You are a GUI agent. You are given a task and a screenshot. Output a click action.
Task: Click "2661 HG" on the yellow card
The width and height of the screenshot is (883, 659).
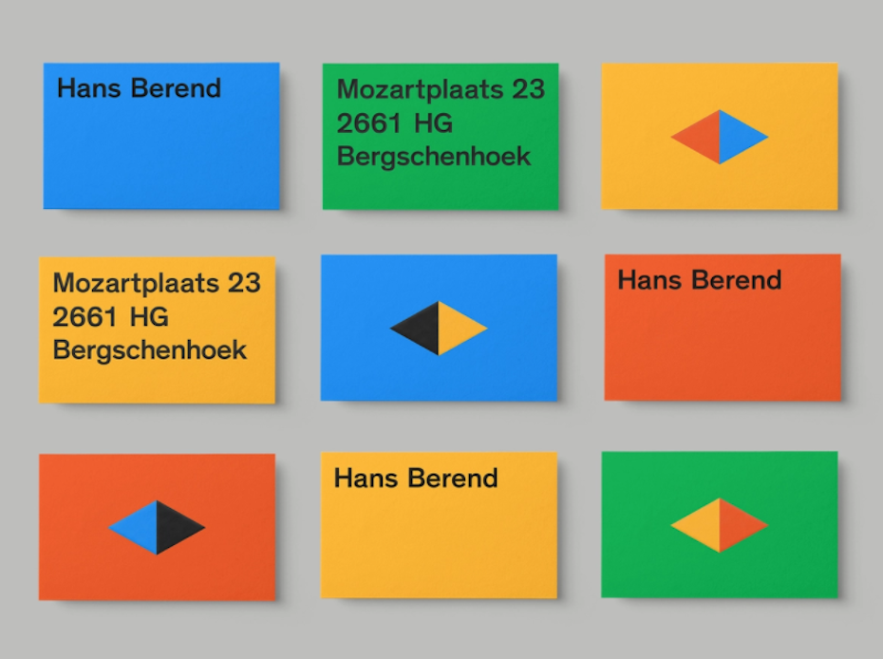(110, 316)
